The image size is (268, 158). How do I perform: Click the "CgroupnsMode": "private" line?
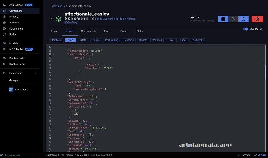click(87, 128)
